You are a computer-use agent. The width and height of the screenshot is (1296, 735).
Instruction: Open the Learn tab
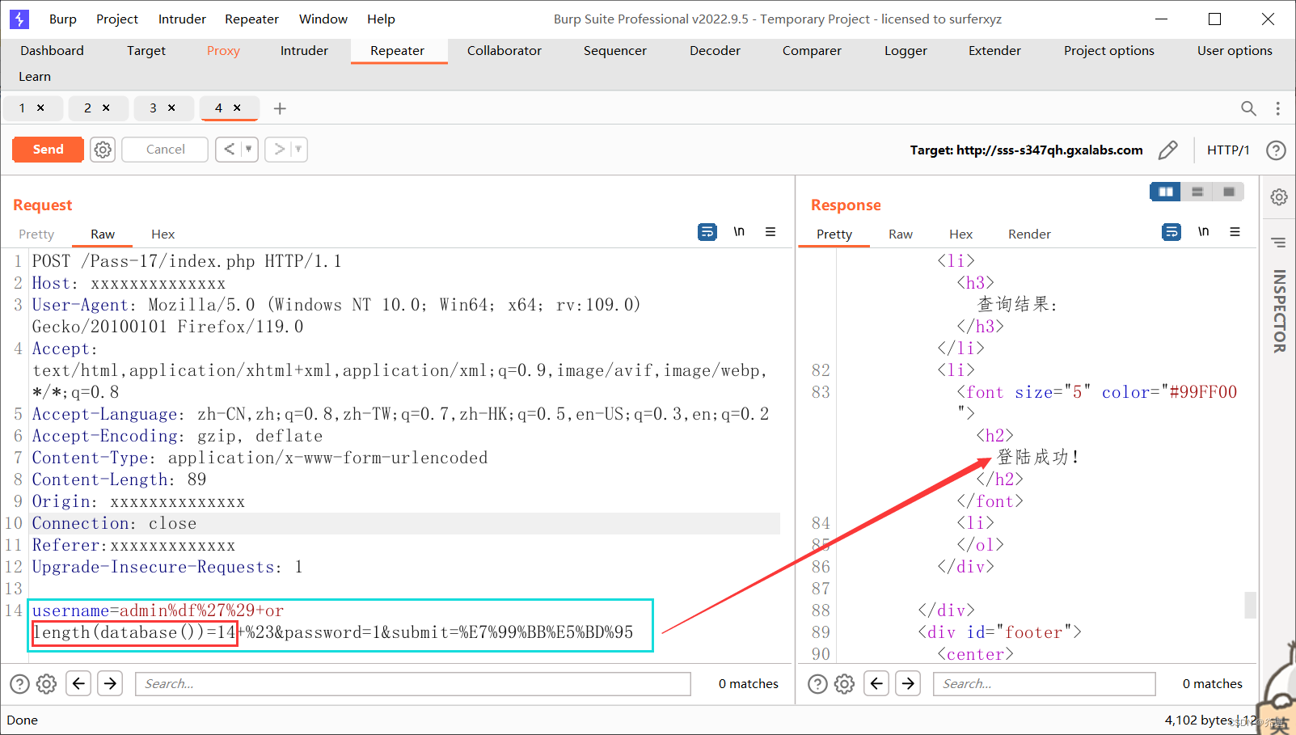pyautogui.click(x=35, y=76)
